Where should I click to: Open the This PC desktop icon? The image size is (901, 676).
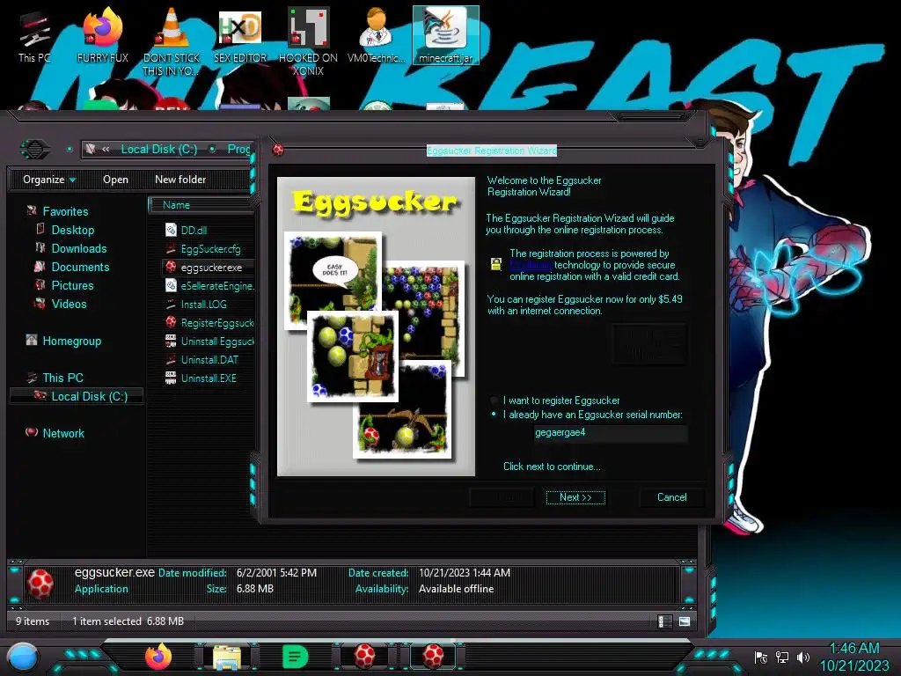tap(34, 37)
